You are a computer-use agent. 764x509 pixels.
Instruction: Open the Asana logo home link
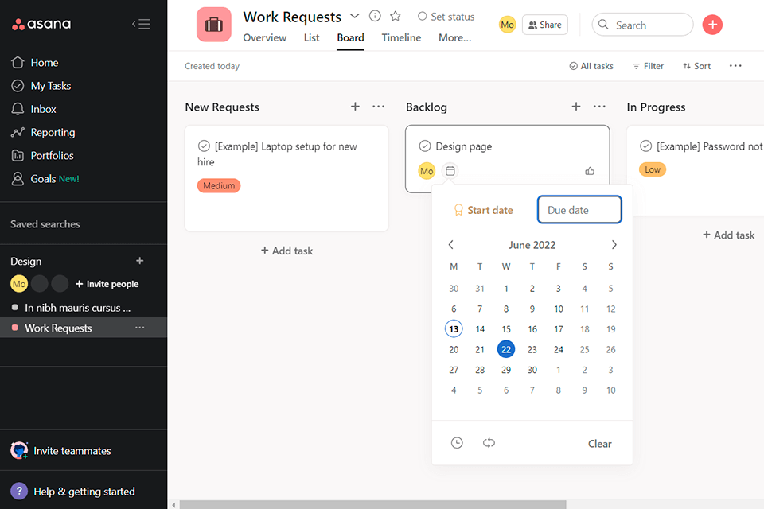coord(41,24)
